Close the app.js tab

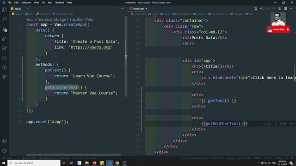tap(28, 9)
